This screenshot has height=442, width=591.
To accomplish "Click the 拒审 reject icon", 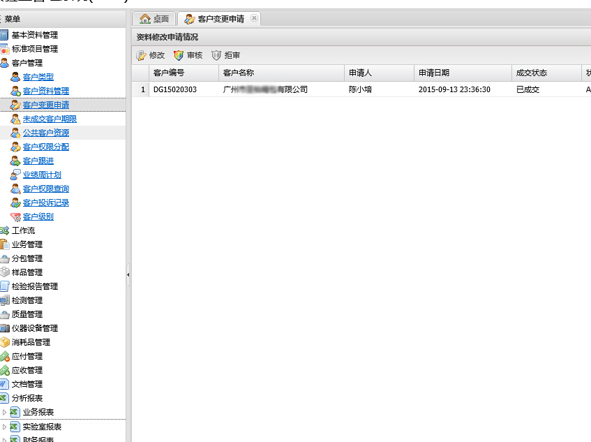I will pyautogui.click(x=216, y=55).
